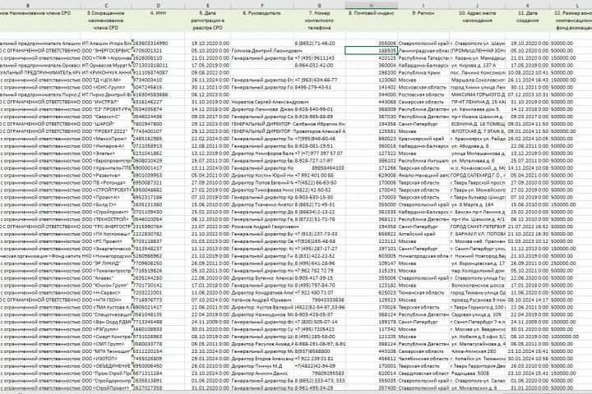
Task: Select the cell ООО «ИЗОТОП»
Action: coord(106,359)
